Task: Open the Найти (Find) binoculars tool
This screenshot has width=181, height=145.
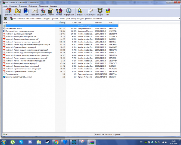Action: [x=51, y=12]
